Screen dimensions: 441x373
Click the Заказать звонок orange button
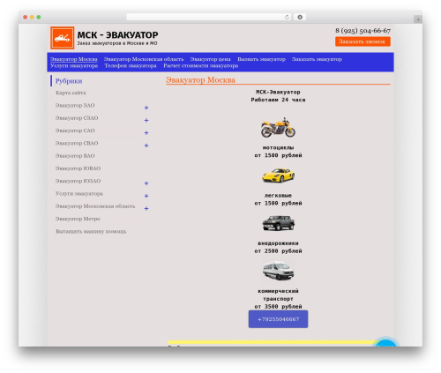pyautogui.click(x=363, y=41)
